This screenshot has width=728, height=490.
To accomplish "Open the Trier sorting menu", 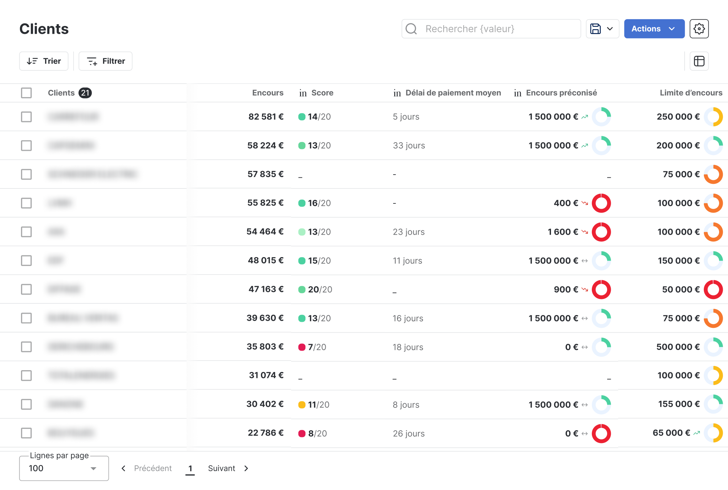I will tap(43, 61).
